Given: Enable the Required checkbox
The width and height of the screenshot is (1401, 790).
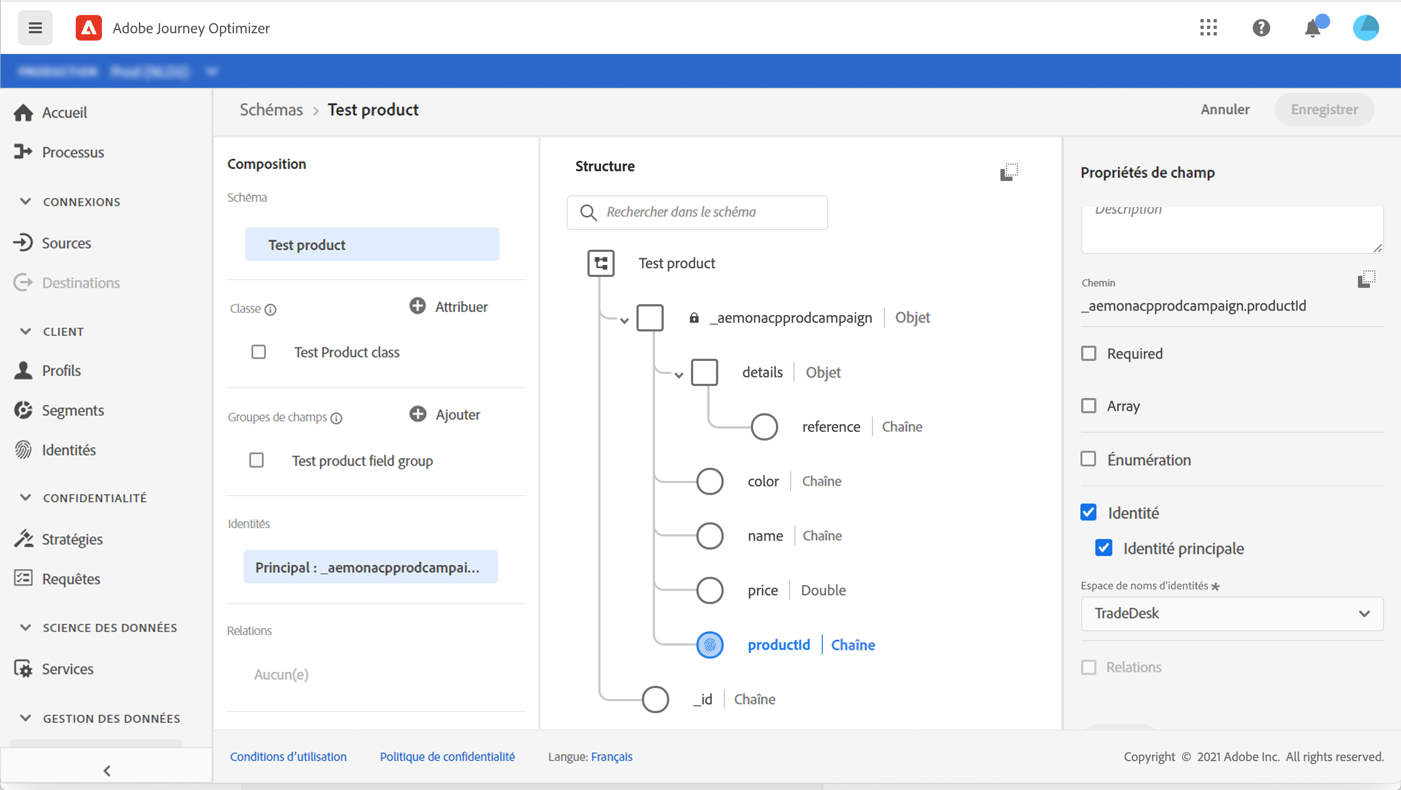Looking at the screenshot, I should 1089,353.
